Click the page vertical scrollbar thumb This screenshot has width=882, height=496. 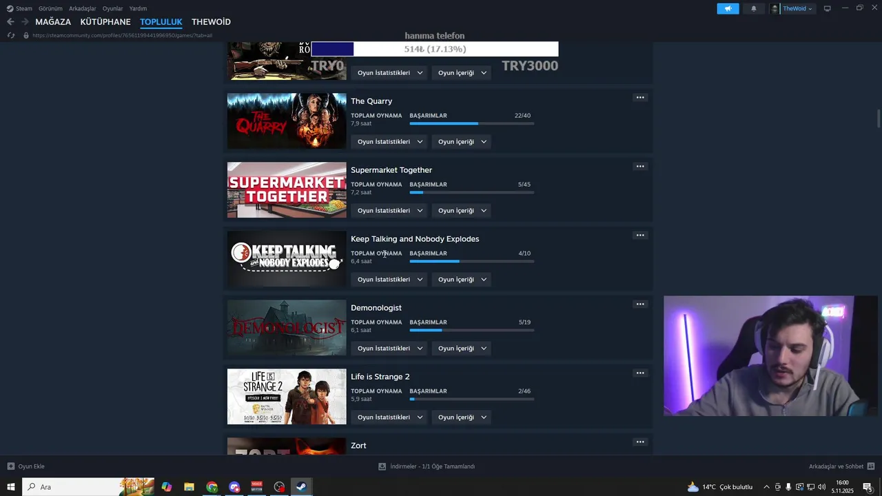tap(879, 118)
